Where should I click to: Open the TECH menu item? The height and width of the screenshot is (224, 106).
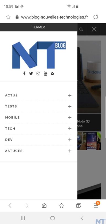tap(10, 128)
